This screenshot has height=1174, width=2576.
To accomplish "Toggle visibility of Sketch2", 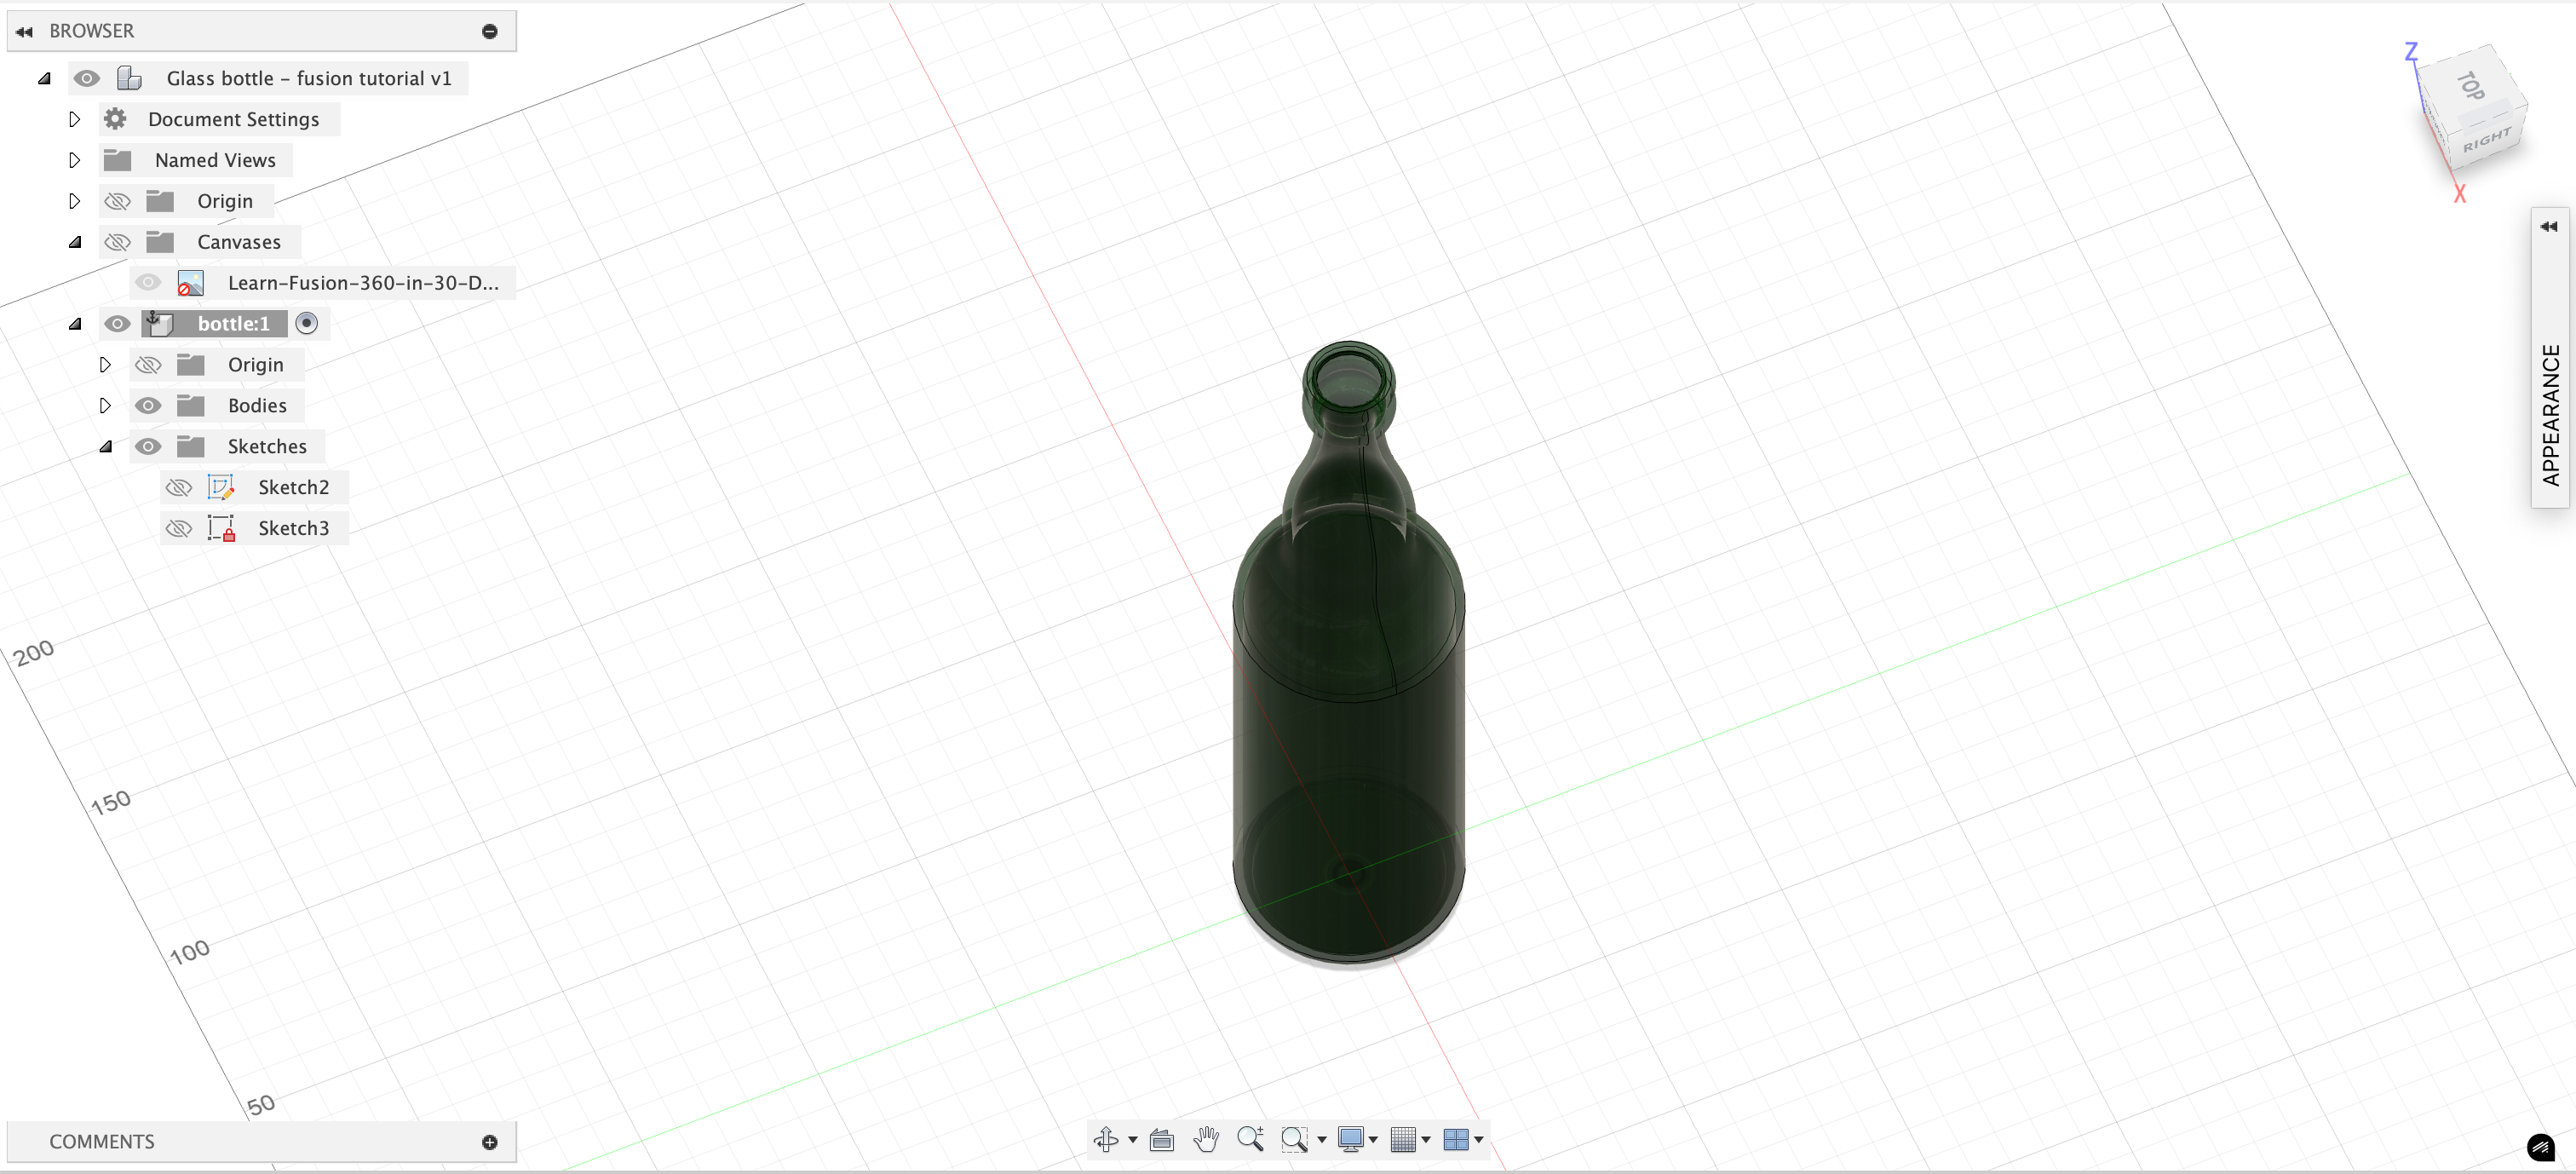I will pyautogui.click(x=179, y=487).
